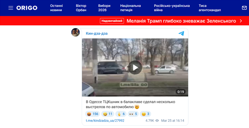Expand breaking news with the right chevron
Screen dimensions: 249x128
(241, 21)
